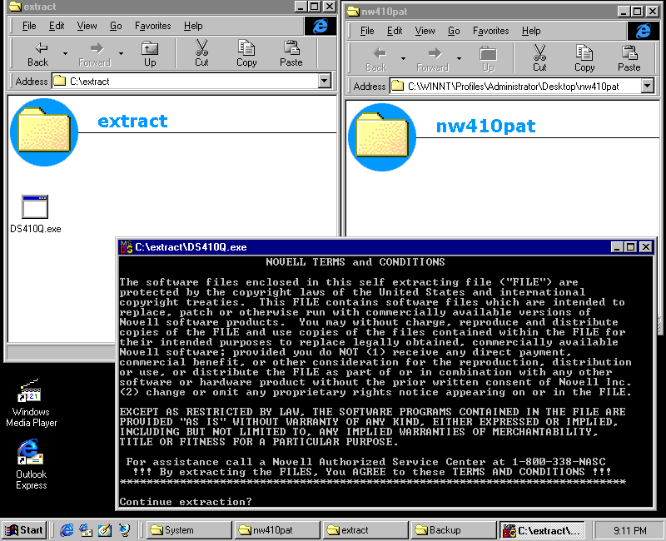Paste into the nw410pat window
This screenshot has height=541, width=666.
coord(629,59)
